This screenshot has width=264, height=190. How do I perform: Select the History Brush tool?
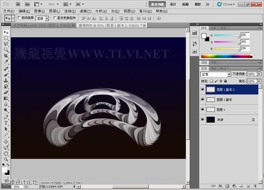pyautogui.click(x=6, y=86)
